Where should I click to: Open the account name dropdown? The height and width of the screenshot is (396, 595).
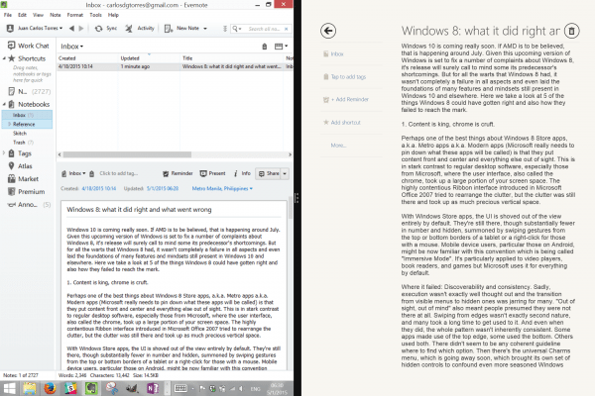(60, 29)
